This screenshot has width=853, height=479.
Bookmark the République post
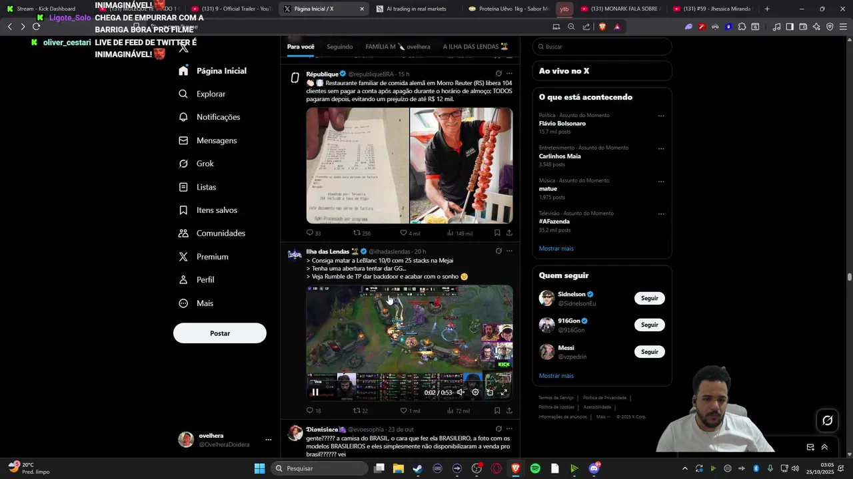coord(497,233)
